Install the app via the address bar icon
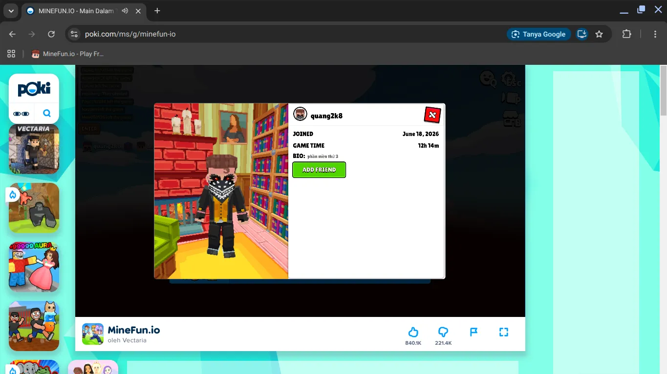667x374 pixels. tap(581, 34)
